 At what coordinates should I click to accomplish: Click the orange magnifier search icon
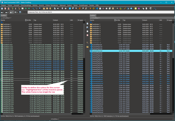pyautogui.click(x=80, y=9)
